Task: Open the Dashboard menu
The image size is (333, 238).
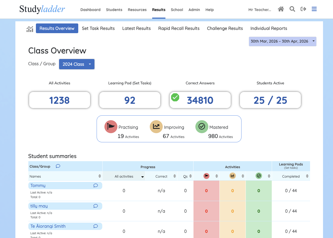Action: pos(90,10)
